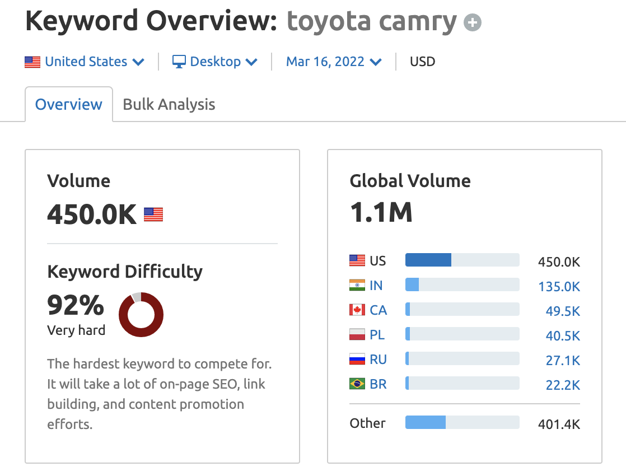Click the Desktop monitor icon

[178, 62]
